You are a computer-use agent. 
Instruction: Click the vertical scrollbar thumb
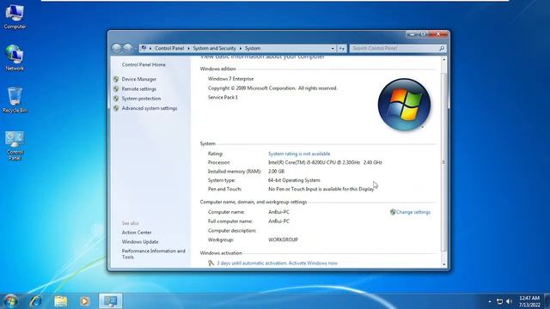click(x=443, y=162)
